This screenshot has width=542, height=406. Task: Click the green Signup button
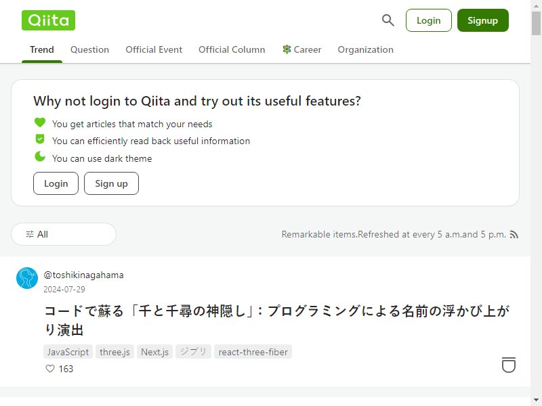tap(483, 20)
